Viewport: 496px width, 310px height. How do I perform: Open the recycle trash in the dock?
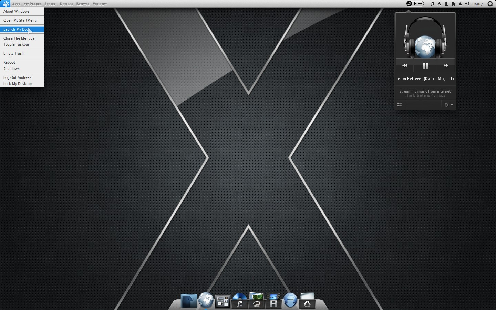(x=307, y=300)
